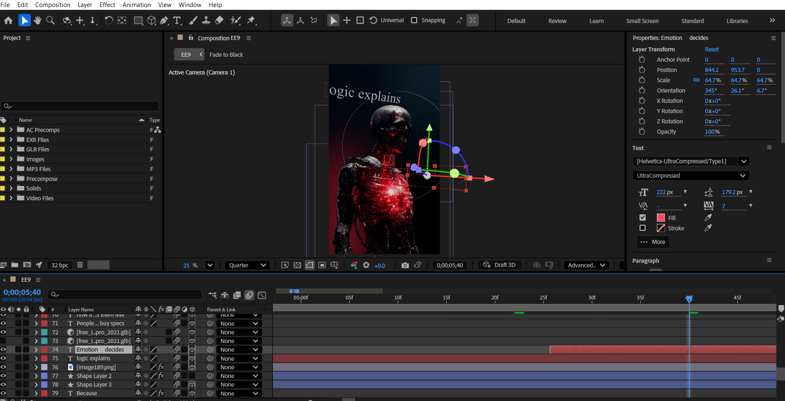Click the More button under Text

653,242
